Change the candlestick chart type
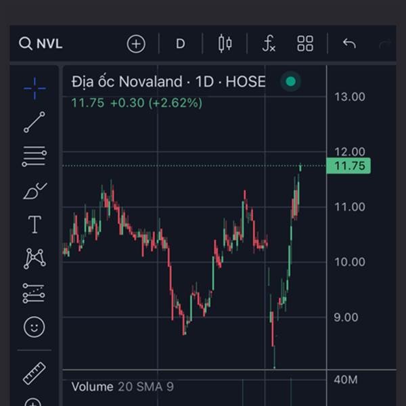Screen dimensions: 406x406 [225, 43]
